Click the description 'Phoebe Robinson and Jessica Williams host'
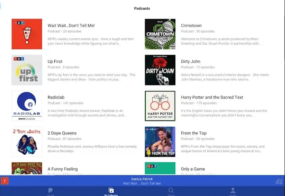 [x=92, y=149]
